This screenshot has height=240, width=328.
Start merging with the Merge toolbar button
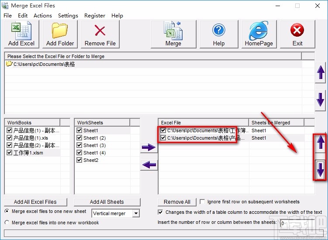[173, 34]
